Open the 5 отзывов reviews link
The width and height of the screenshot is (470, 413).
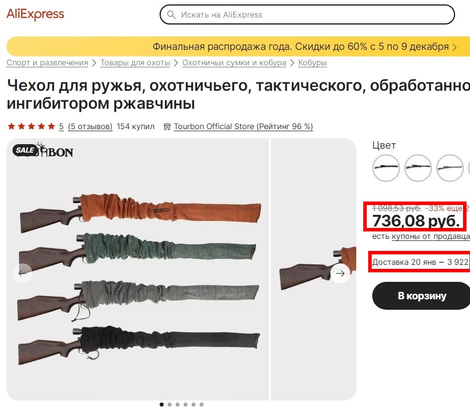[x=90, y=127]
